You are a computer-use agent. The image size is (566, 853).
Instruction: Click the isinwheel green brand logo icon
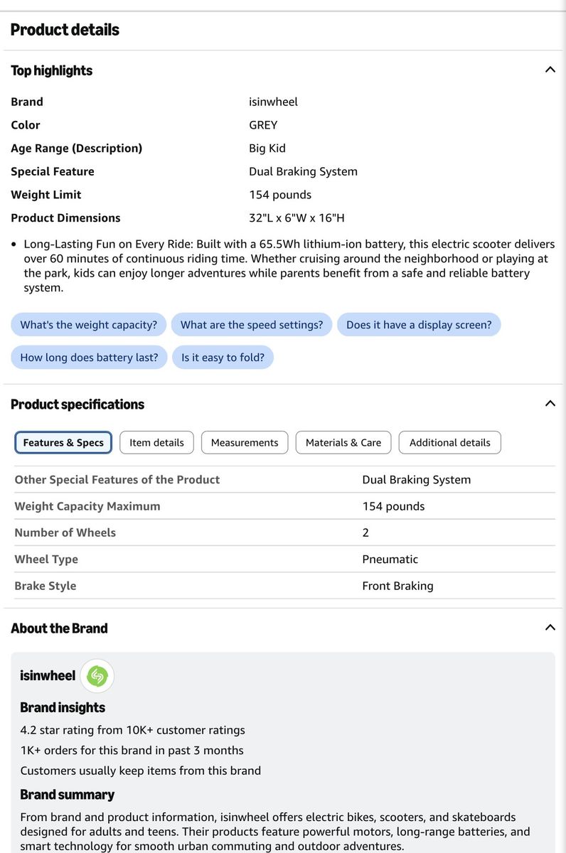coord(97,676)
